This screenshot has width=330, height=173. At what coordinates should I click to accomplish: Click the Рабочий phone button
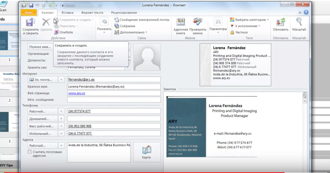coord(43,111)
